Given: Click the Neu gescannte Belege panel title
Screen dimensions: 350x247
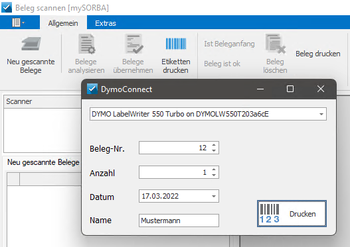Looking at the screenshot, I should [43, 162].
